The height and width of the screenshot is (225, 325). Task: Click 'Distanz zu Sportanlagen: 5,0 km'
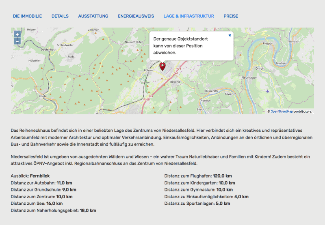(197, 204)
